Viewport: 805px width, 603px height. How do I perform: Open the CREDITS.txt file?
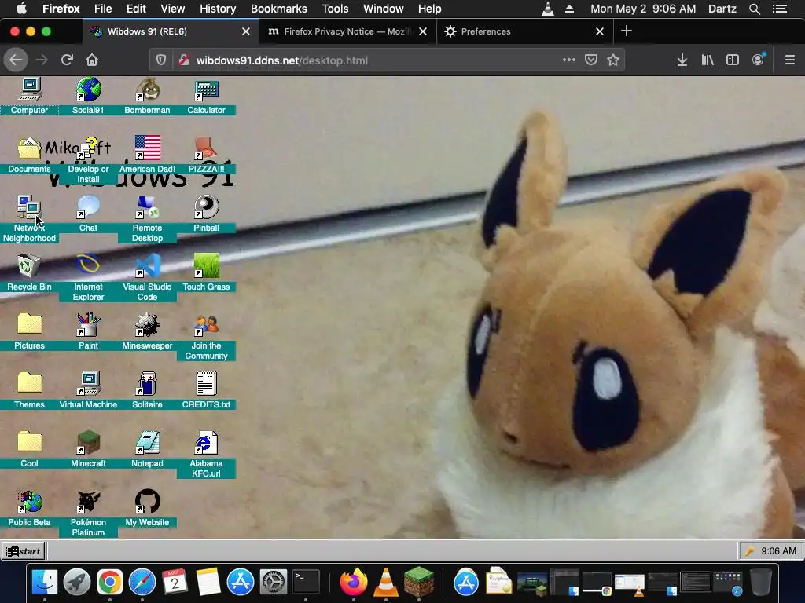pos(207,390)
